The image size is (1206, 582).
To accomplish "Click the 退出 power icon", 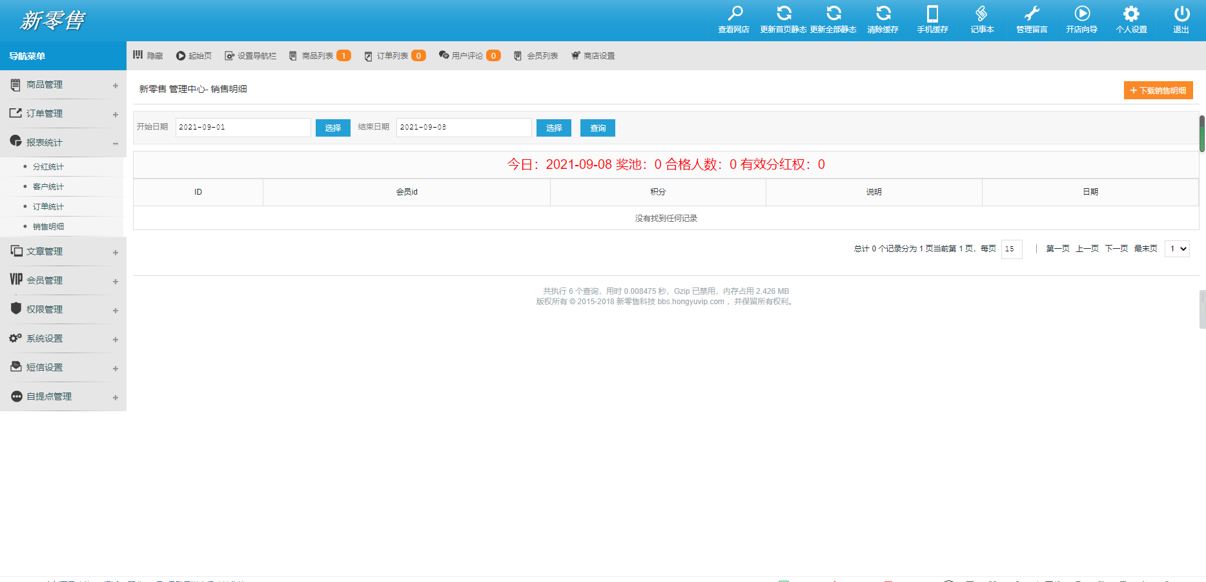I will coord(1181,14).
